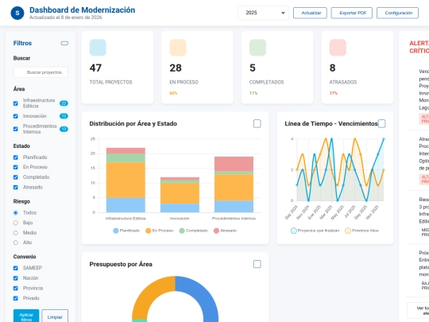Image resolution: width=429 pixels, height=322 pixels.
Task: Open the 2025 year dropdown
Action: [x=263, y=13]
